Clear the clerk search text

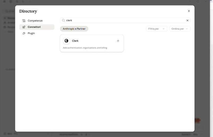click(x=187, y=20)
